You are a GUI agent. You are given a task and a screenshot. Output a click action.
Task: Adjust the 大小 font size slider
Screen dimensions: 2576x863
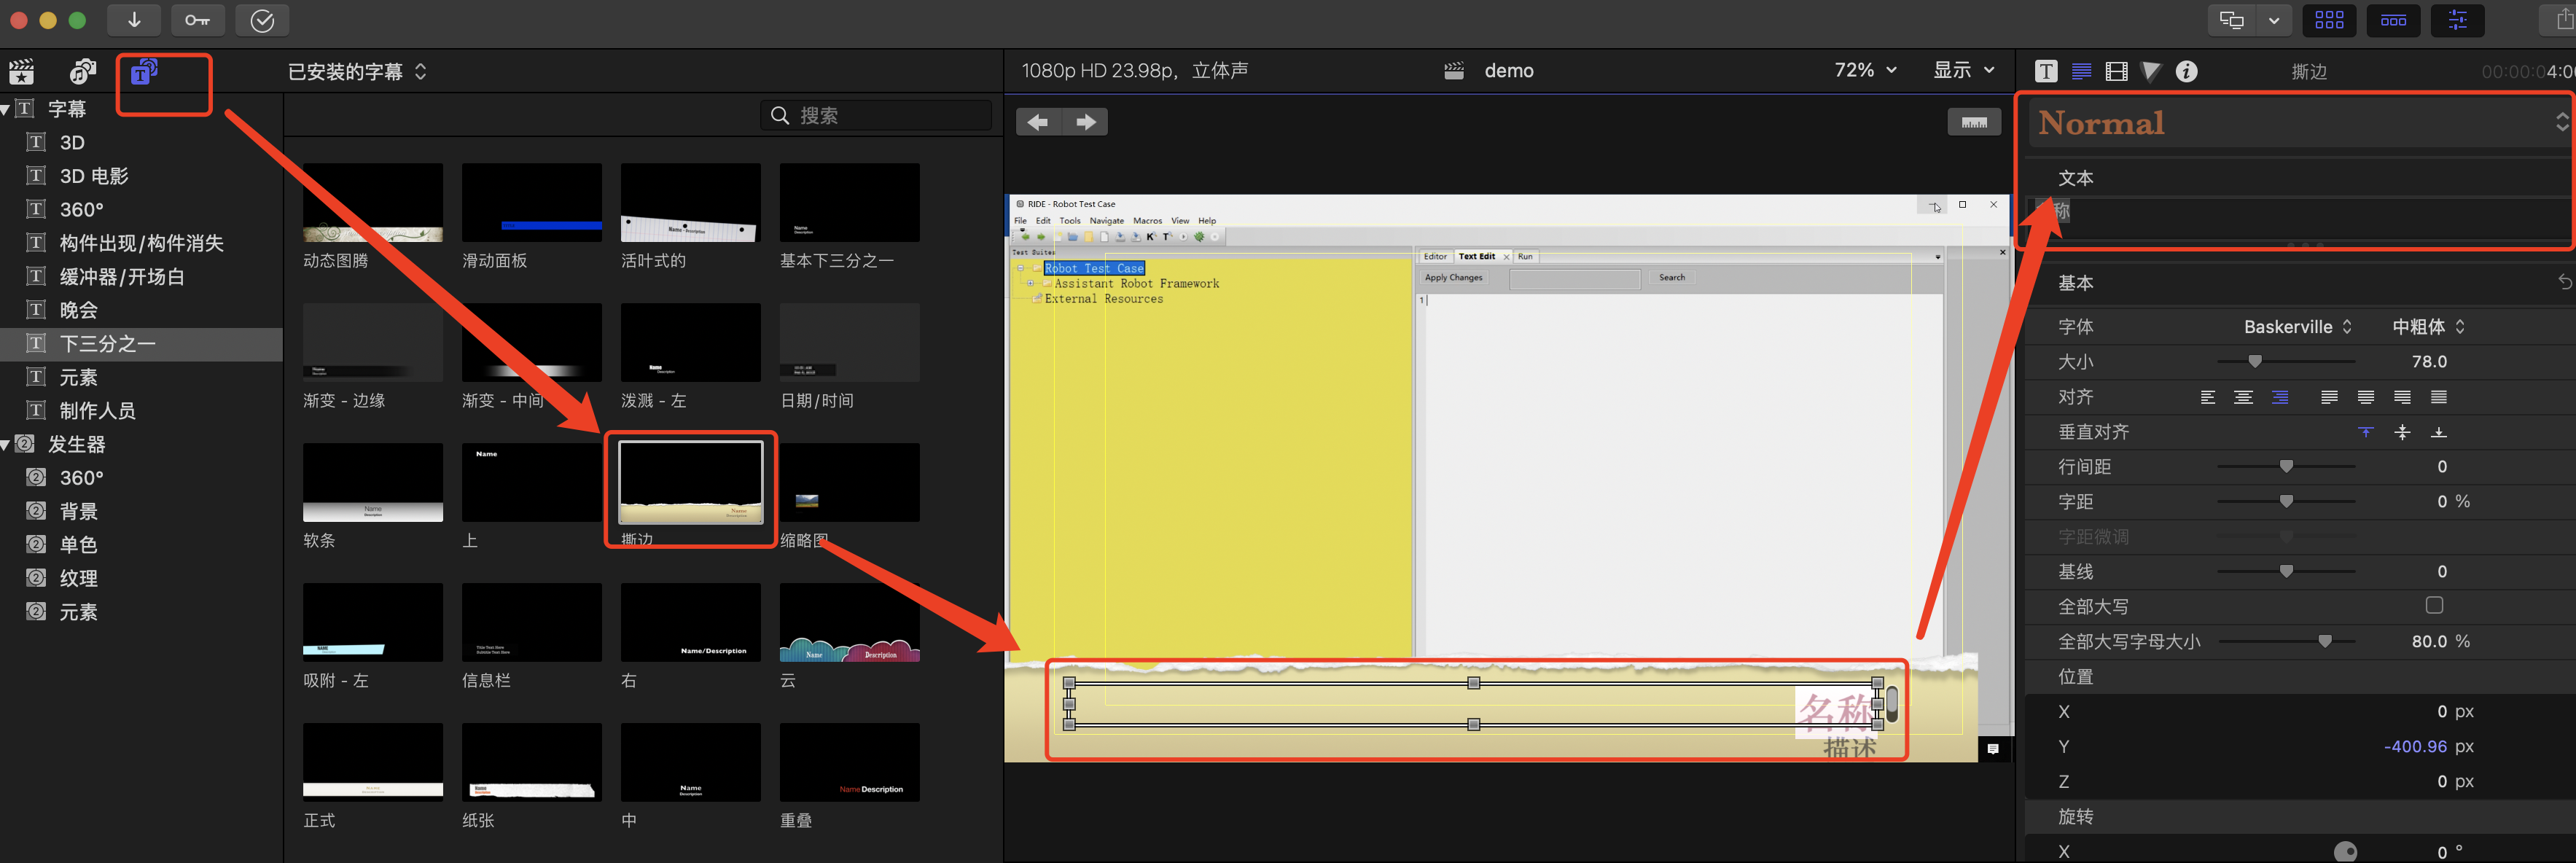(2254, 362)
